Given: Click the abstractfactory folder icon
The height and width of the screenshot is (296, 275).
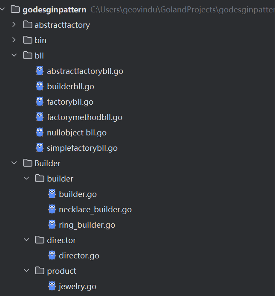Looking at the screenshot, I should [28, 25].
